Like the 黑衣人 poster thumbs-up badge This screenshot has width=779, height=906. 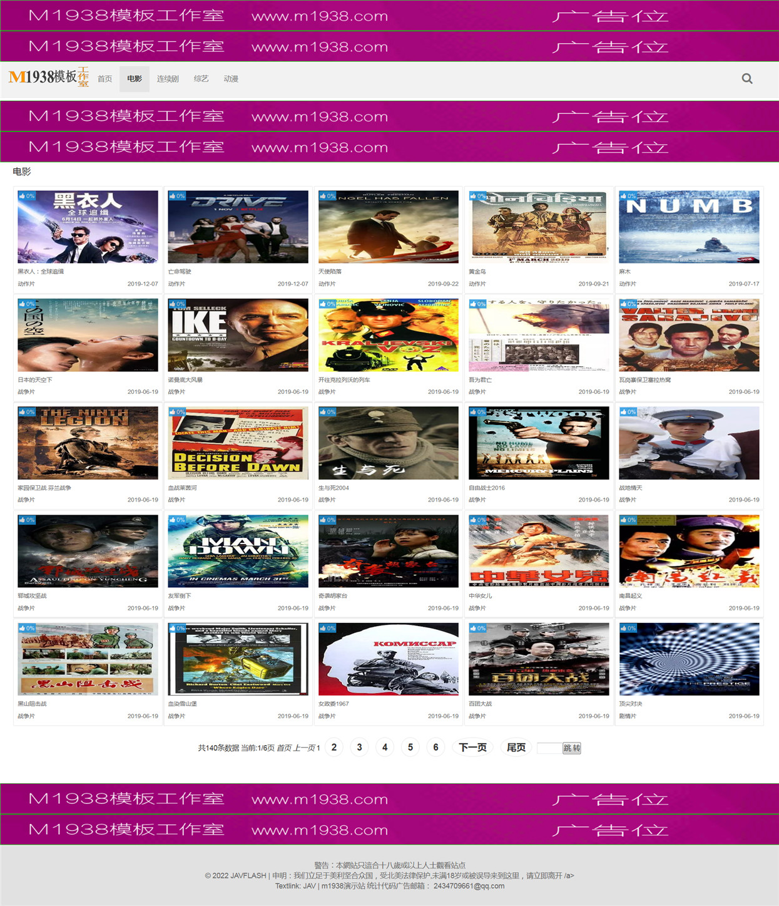[x=27, y=196]
